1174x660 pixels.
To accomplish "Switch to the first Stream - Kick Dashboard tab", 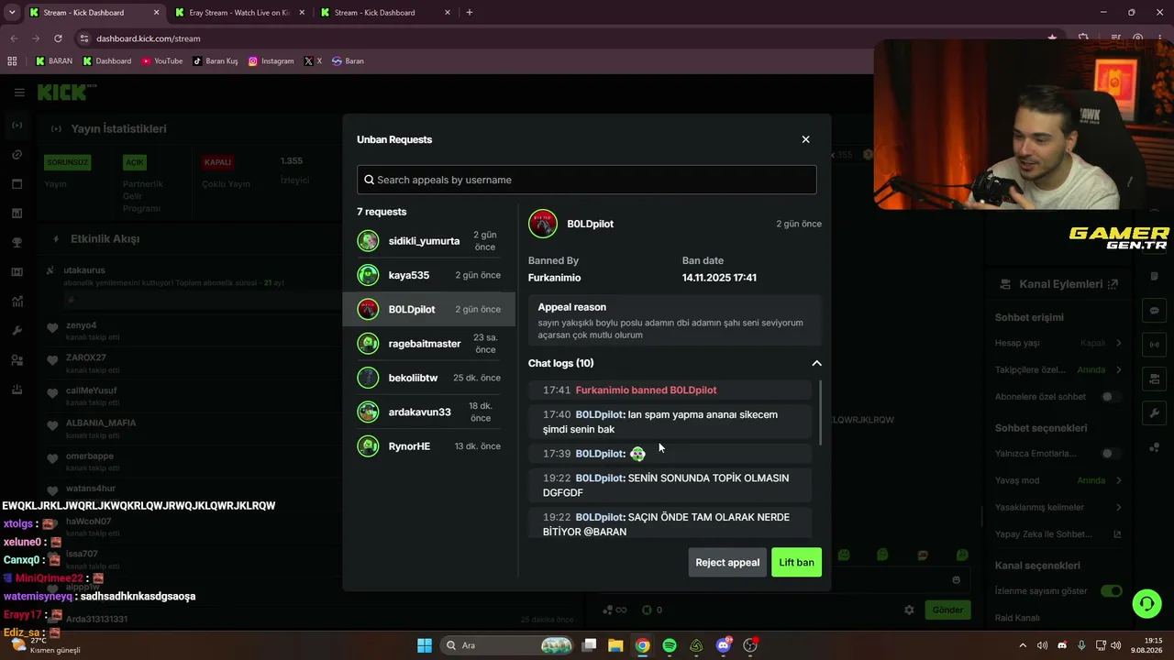I will pos(94,13).
